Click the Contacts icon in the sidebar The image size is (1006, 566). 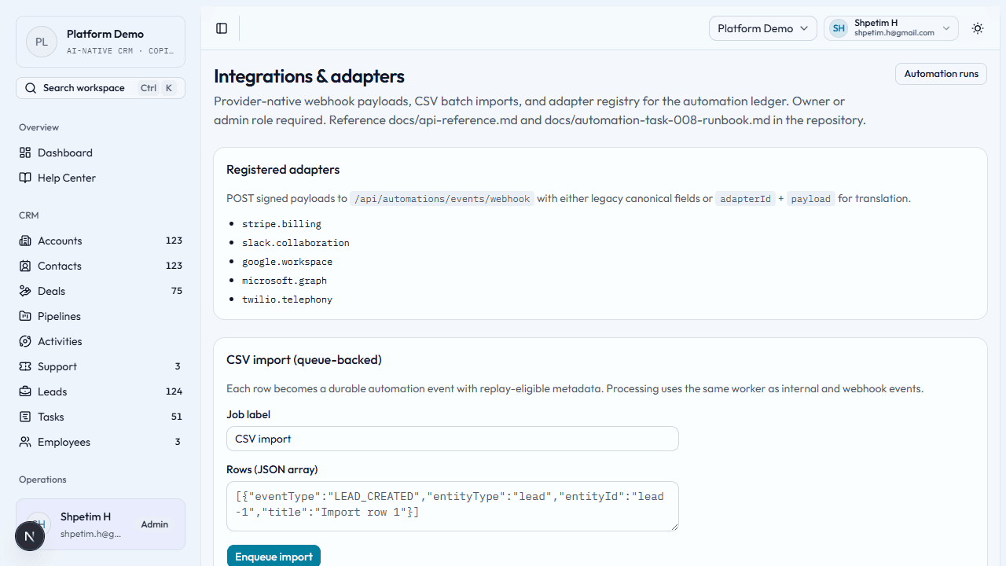[24, 266]
